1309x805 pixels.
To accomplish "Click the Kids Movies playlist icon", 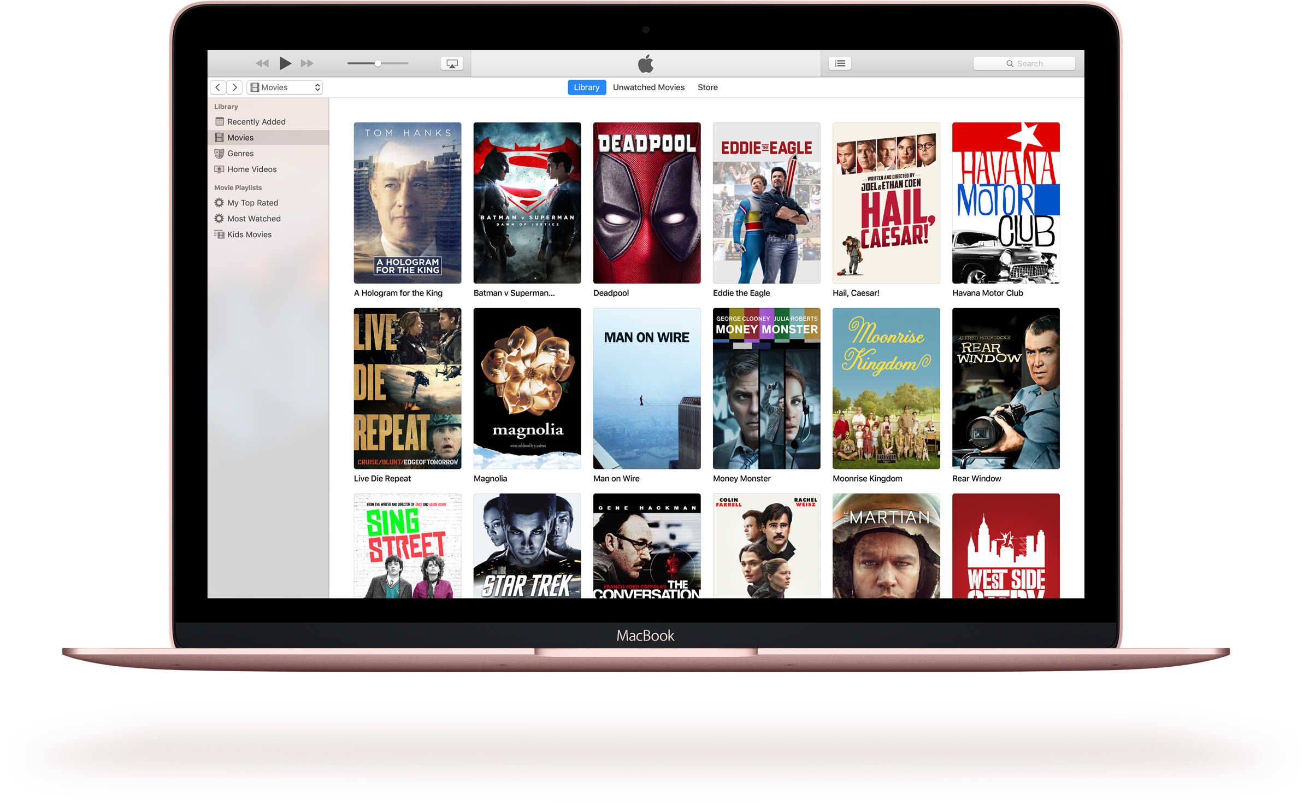I will 220,234.
